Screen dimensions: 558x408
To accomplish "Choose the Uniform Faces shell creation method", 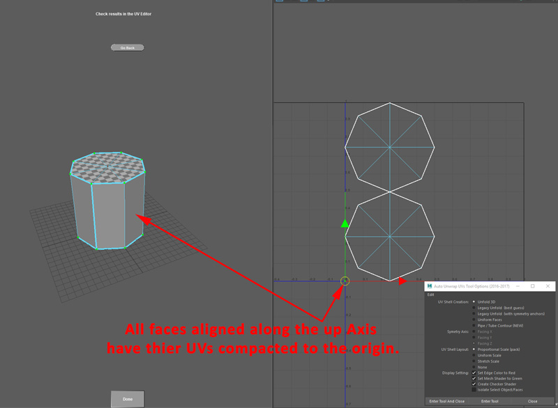I will click(x=474, y=320).
